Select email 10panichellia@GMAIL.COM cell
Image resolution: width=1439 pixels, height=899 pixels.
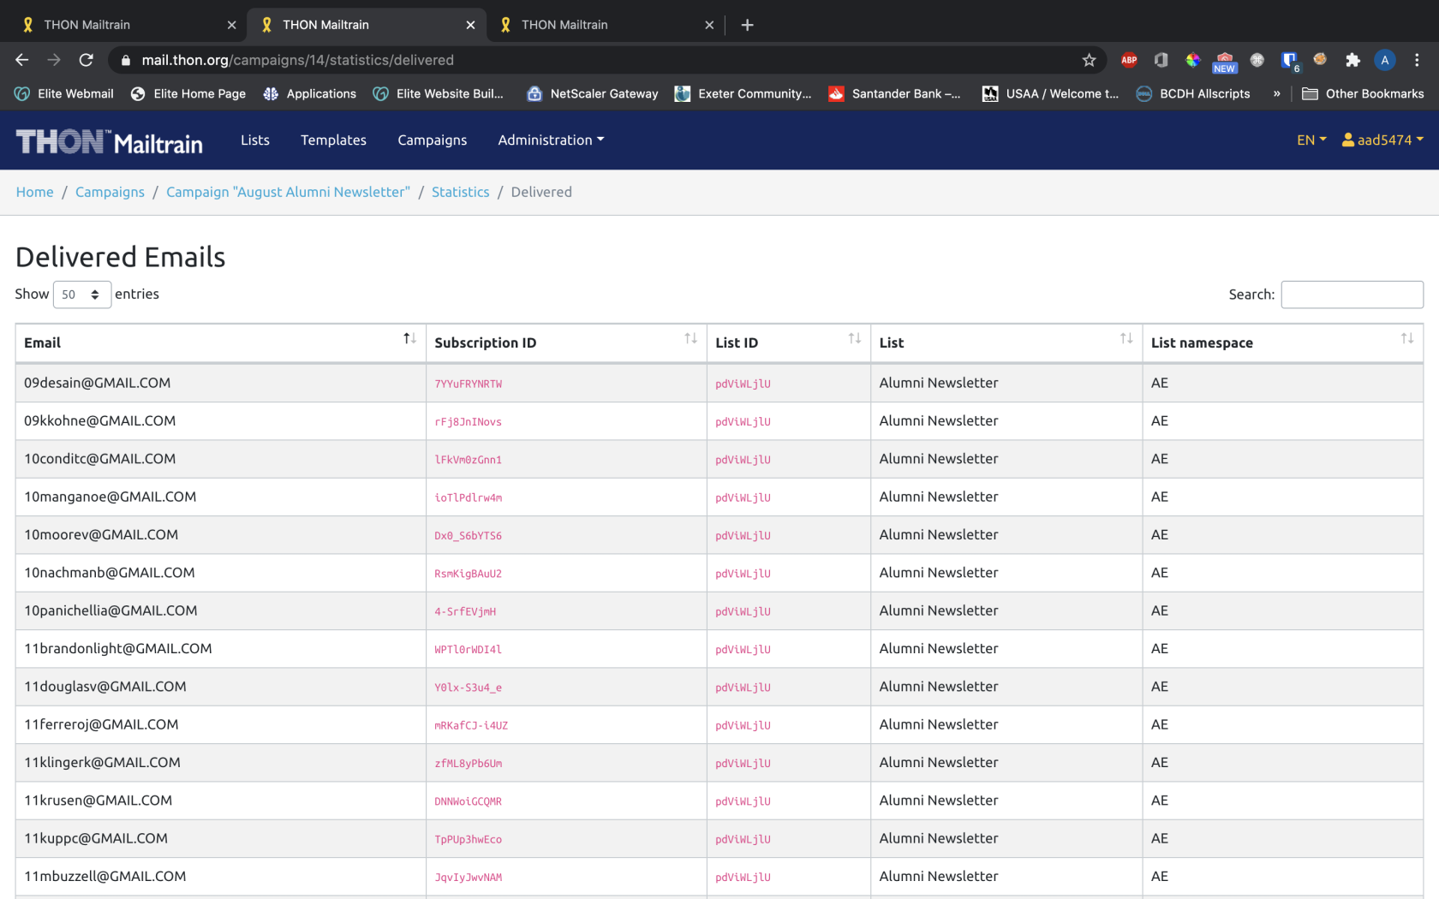221,610
